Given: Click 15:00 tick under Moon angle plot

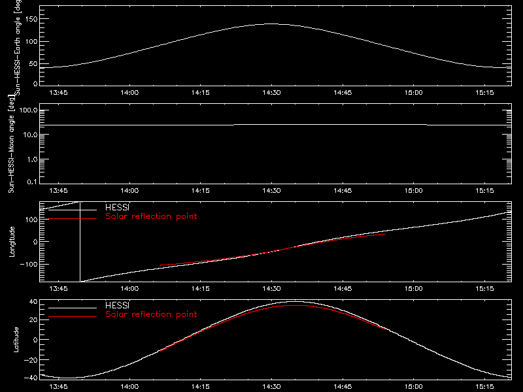Looking at the screenshot, I should (414, 190).
